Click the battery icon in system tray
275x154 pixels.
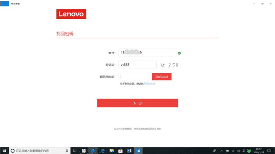click(227, 151)
